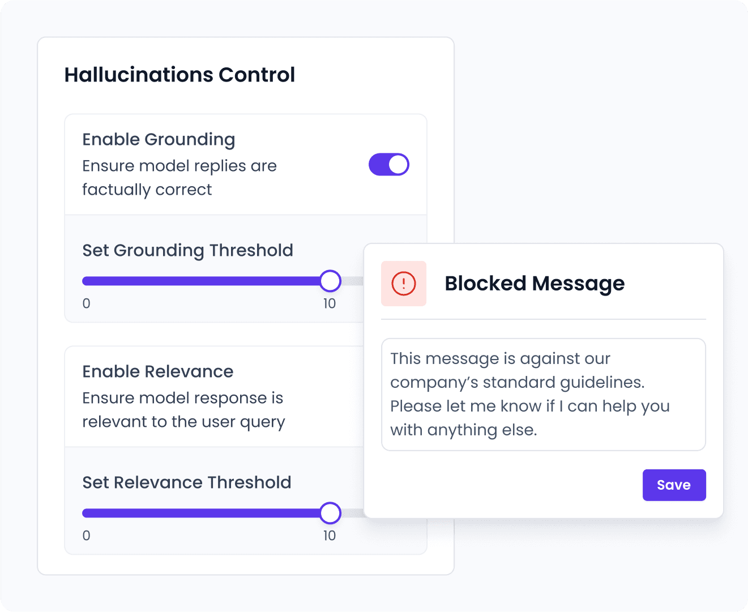Click the Blocked Message title text
Viewport: 748px width, 612px height.
click(x=534, y=283)
